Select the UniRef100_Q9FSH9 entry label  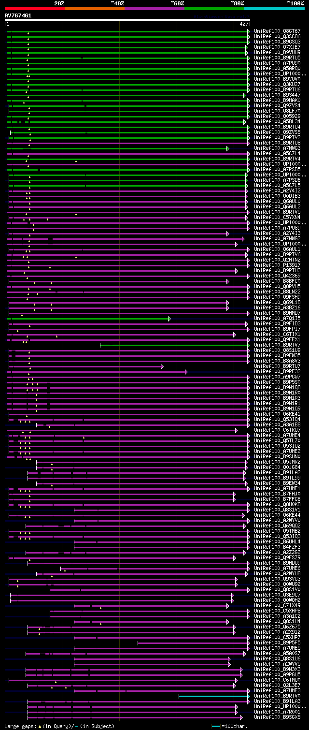click(x=277, y=297)
